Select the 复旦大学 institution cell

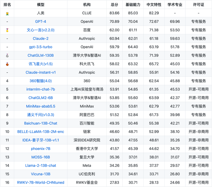pyautogui.click(x=87, y=157)
